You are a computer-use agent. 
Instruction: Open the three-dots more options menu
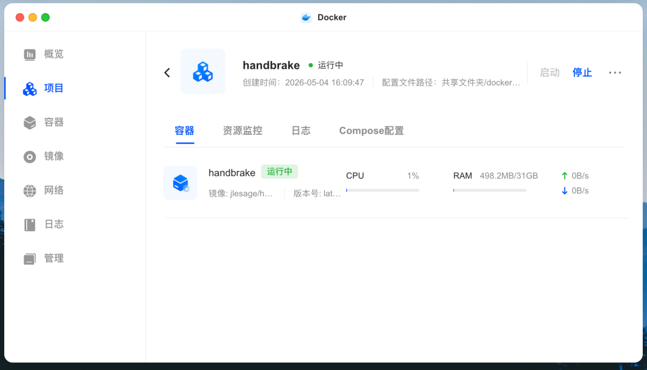615,72
